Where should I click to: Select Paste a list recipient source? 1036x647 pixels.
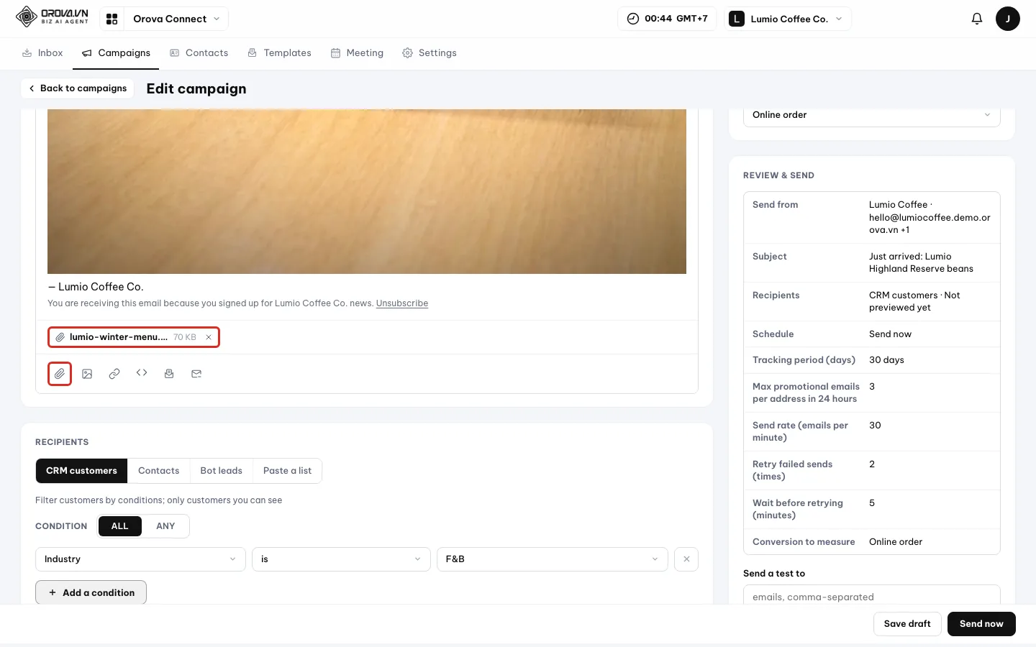[287, 471]
